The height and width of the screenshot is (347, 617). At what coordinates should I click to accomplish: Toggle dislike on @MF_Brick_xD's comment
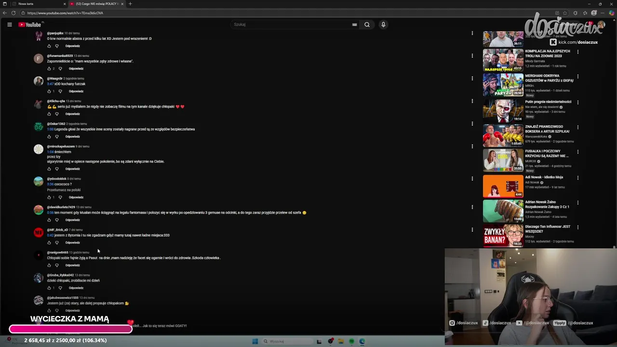pyautogui.click(x=56, y=243)
